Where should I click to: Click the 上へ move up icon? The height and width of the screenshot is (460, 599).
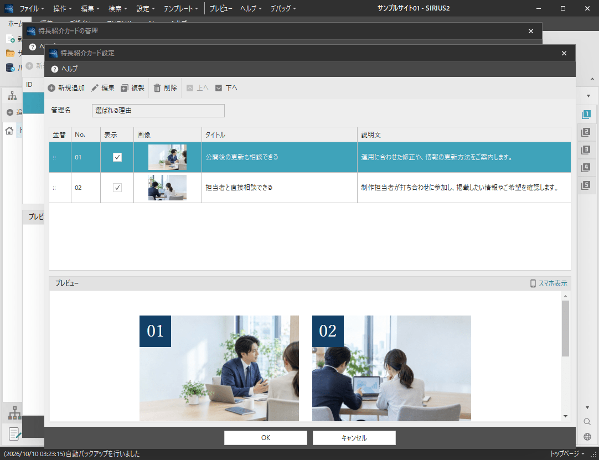[x=190, y=88]
